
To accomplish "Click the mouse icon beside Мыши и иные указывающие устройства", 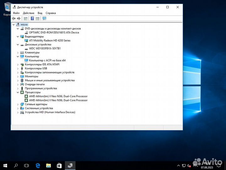I will pos(22,80).
